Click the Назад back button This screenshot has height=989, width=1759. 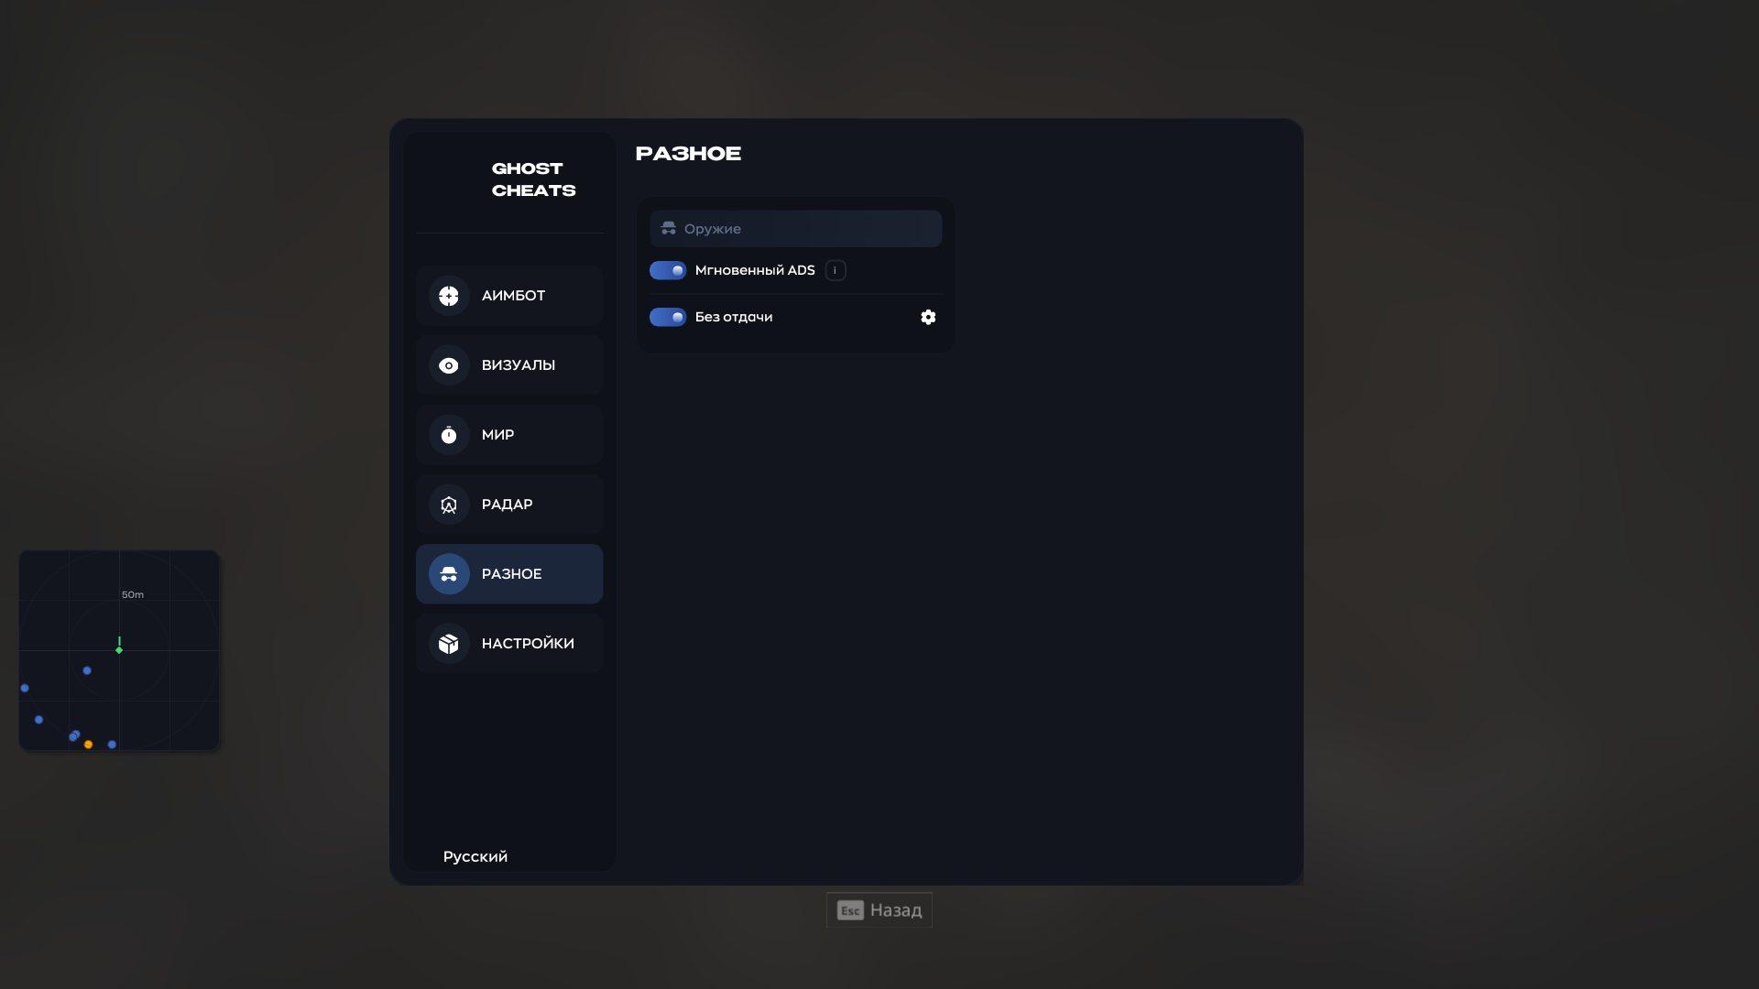(x=879, y=910)
